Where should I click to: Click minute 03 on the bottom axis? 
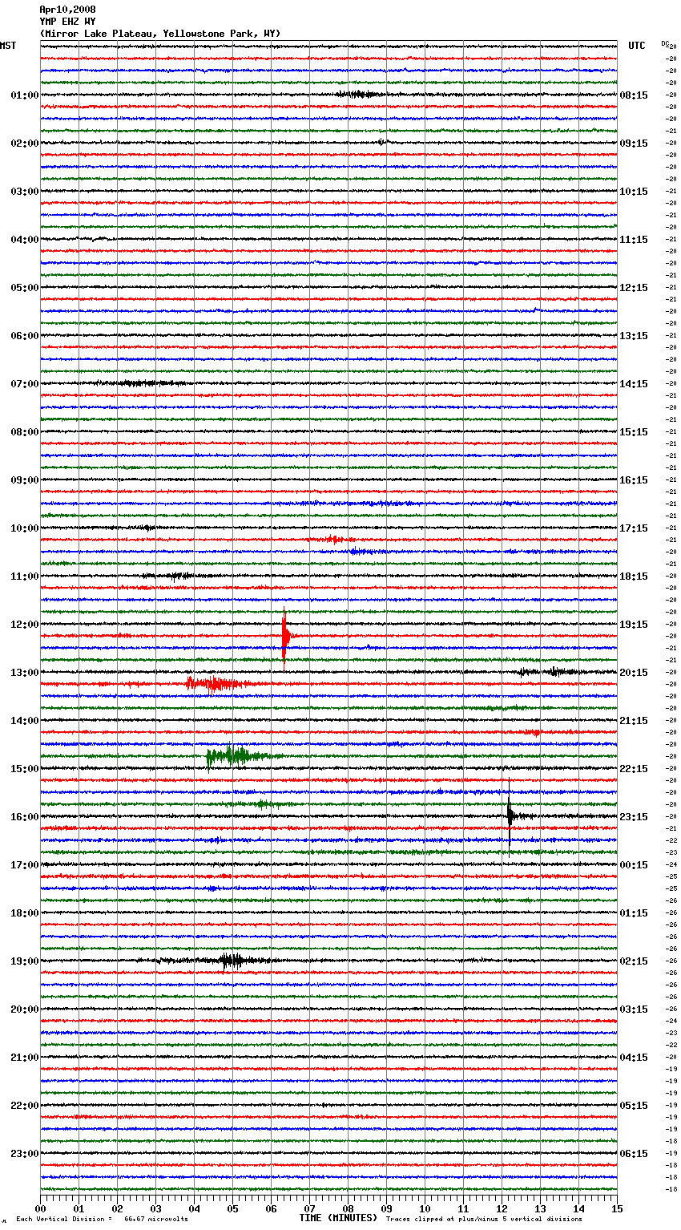155,1208
